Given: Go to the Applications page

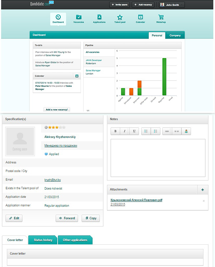Looking at the screenshot, I should click(99, 19).
